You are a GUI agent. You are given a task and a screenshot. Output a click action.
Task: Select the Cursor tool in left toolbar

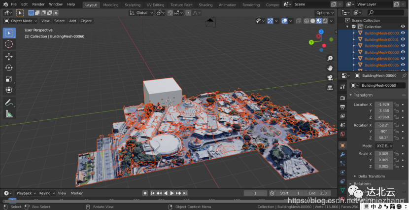[x=9, y=44]
